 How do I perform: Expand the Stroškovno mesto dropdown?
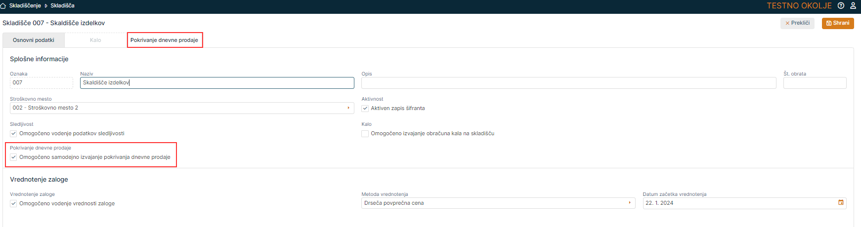(348, 108)
